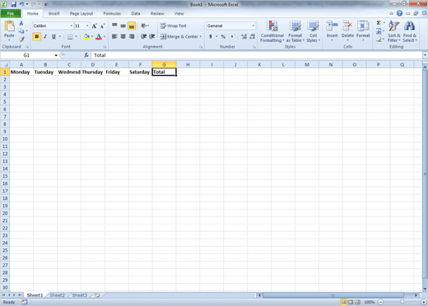428x306 pixels.
Task: Click Increase Indent icon
Action: (x=152, y=36)
